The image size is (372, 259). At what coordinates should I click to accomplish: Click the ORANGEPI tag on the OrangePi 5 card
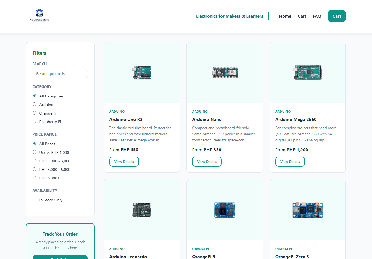tap(200, 249)
